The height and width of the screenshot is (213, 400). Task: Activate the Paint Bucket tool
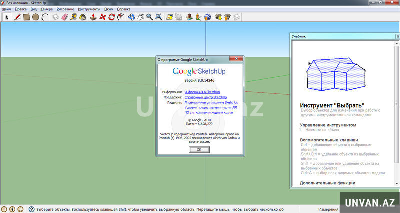click(x=83, y=17)
